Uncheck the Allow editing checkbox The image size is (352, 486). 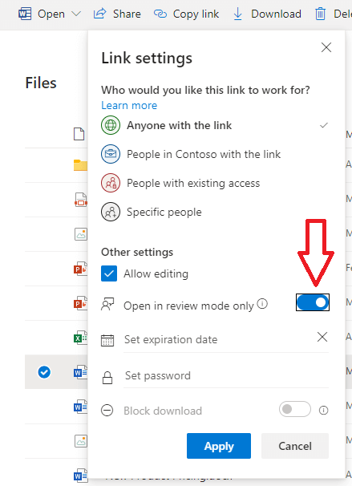click(109, 273)
